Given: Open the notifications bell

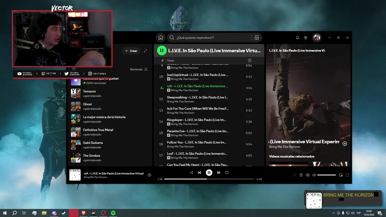Looking at the screenshot, I should click(297, 38).
